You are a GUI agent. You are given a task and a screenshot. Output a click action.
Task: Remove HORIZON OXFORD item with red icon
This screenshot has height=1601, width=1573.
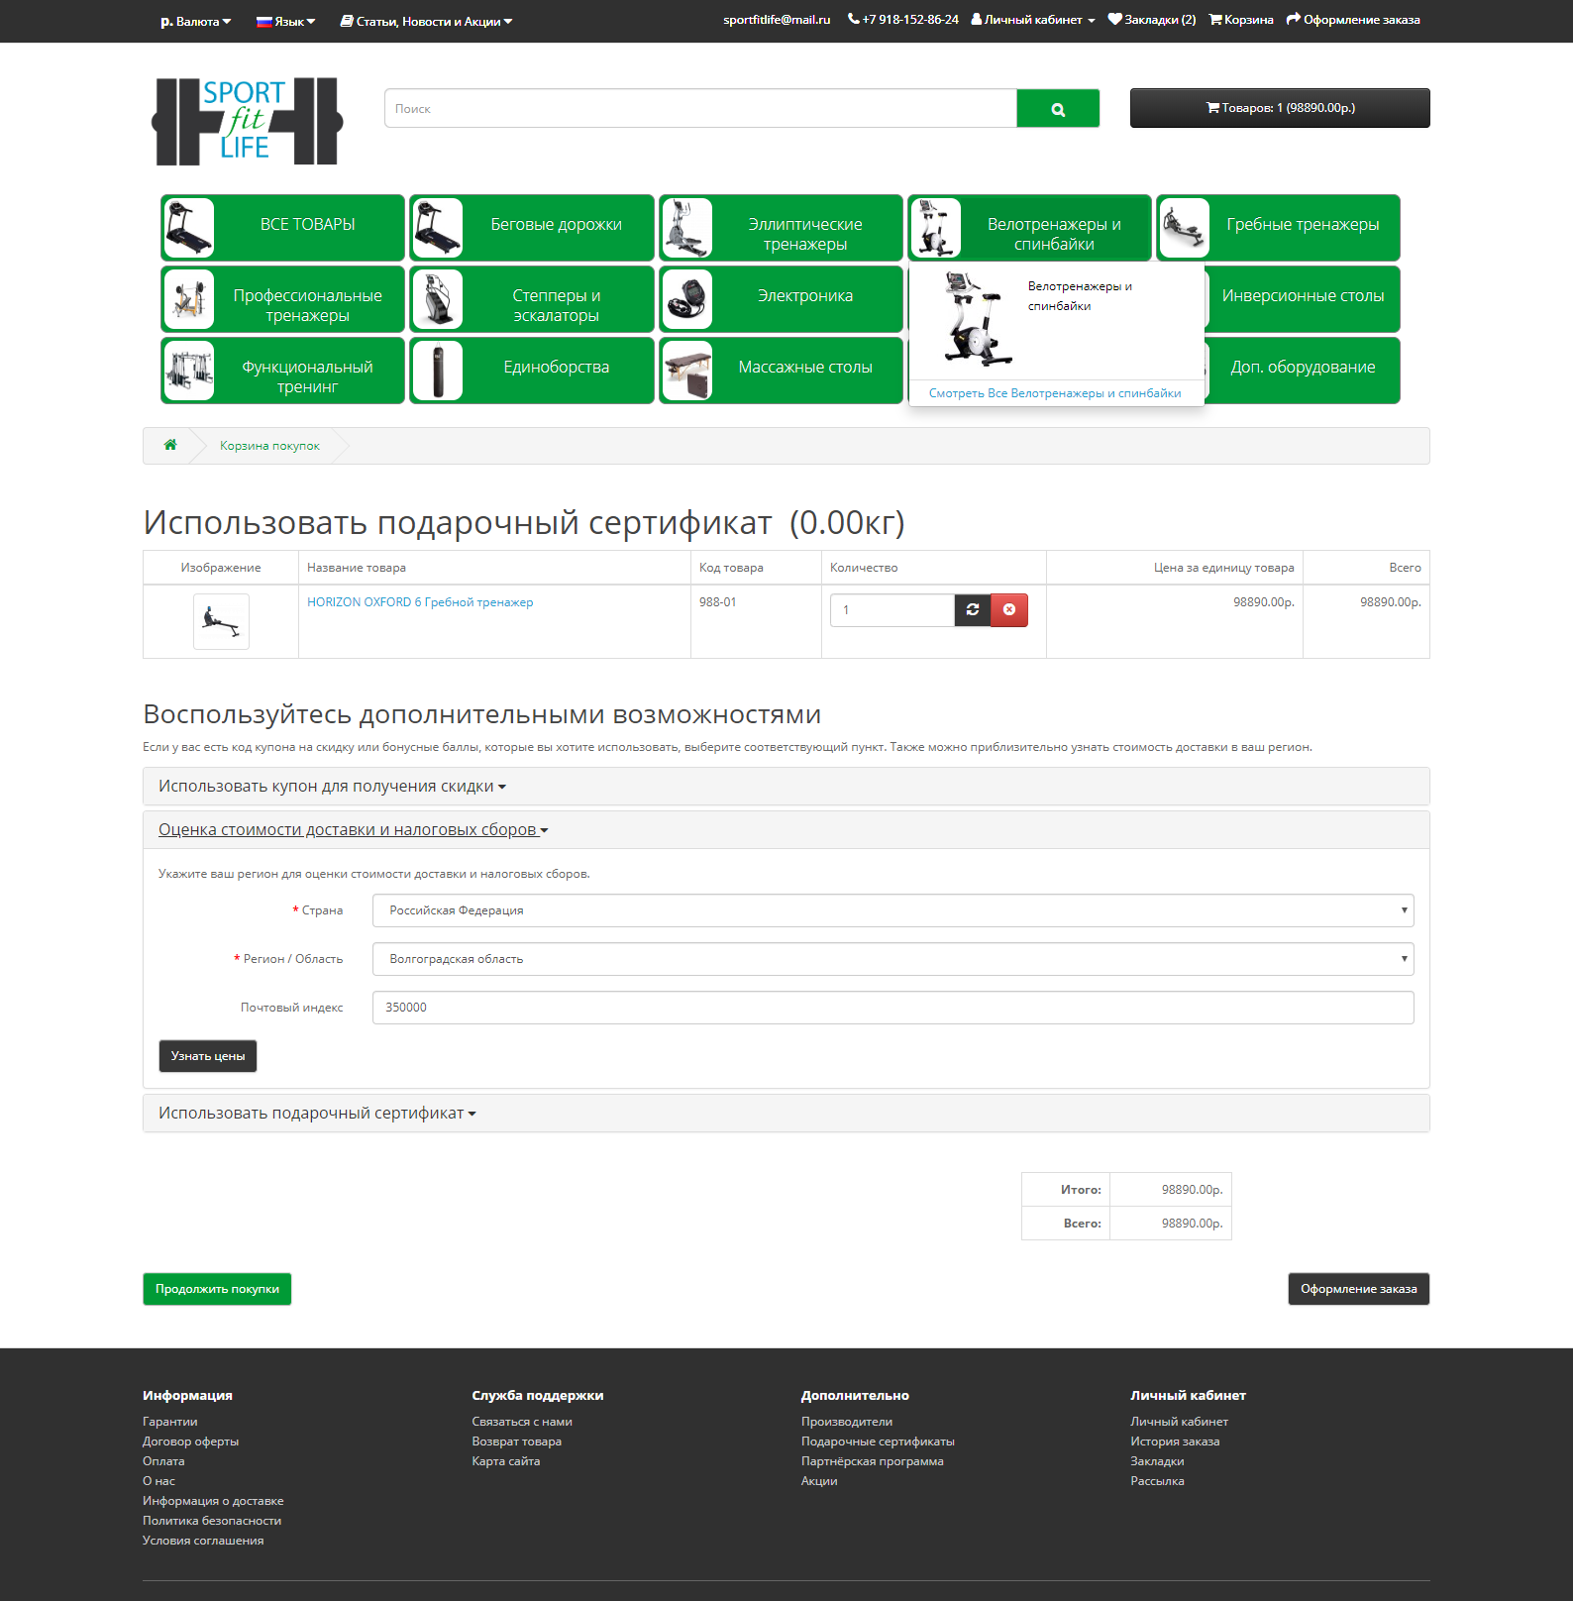tap(1009, 610)
